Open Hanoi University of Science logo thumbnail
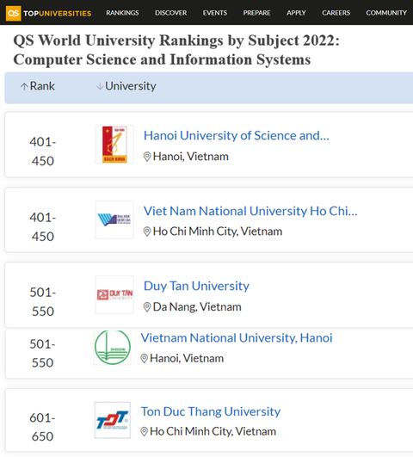Screen dimensions: 413x457 click(114, 145)
